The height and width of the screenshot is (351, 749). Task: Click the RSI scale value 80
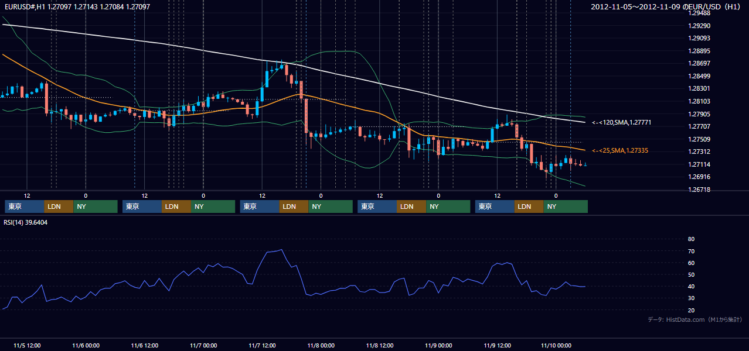691,239
